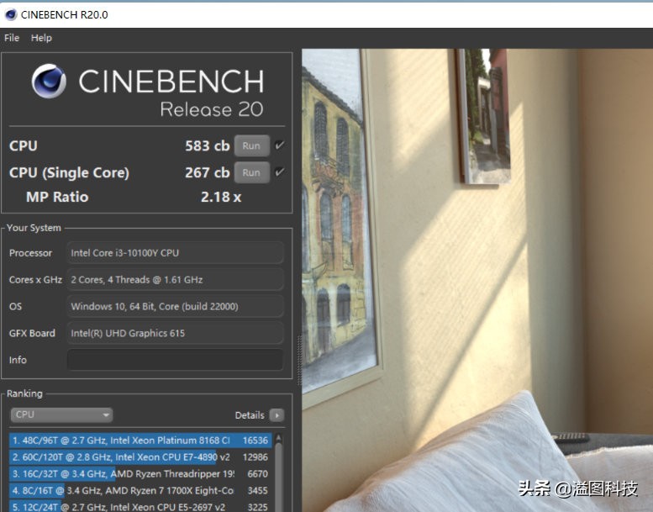Toggle the CPU (Single Core) test checkbox
Image resolution: width=653 pixels, height=512 pixels.
click(280, 172)
